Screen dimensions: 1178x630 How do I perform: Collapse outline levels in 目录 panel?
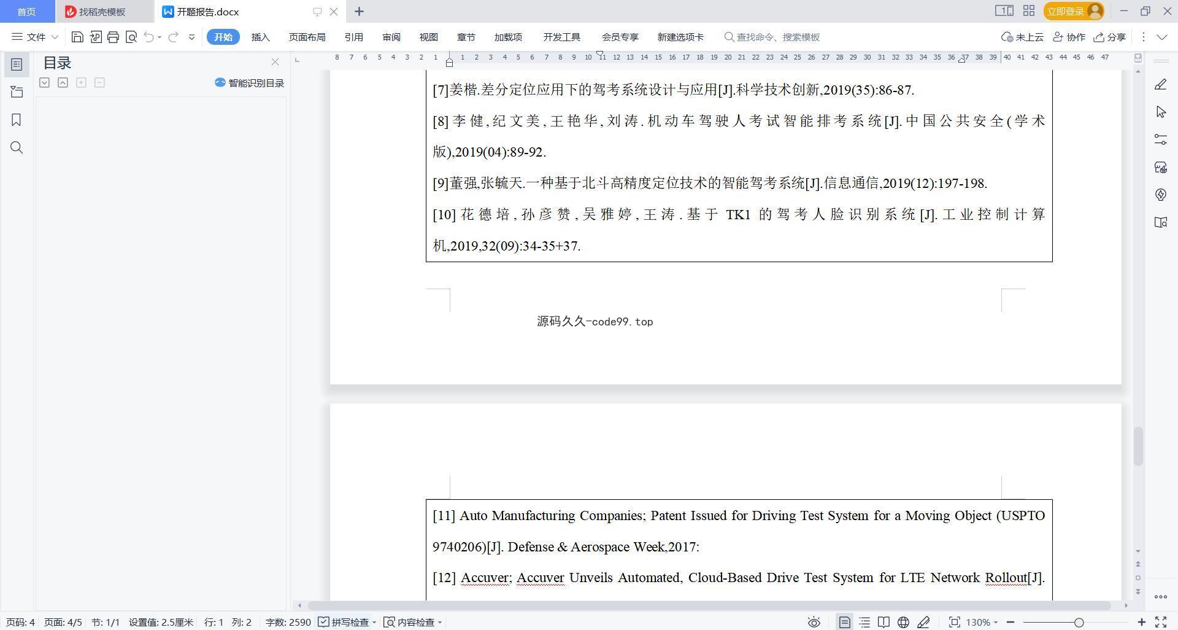pos(63,82)
